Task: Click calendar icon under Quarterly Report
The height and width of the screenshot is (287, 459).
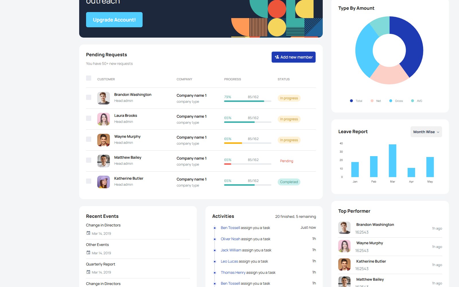Action: click(x=88, y=272)
